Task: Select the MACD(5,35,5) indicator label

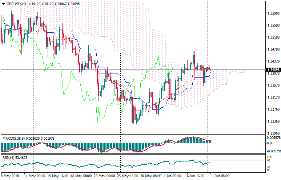Action: 13,139
